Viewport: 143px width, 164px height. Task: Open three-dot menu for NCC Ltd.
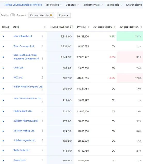(x=43, y=77)
